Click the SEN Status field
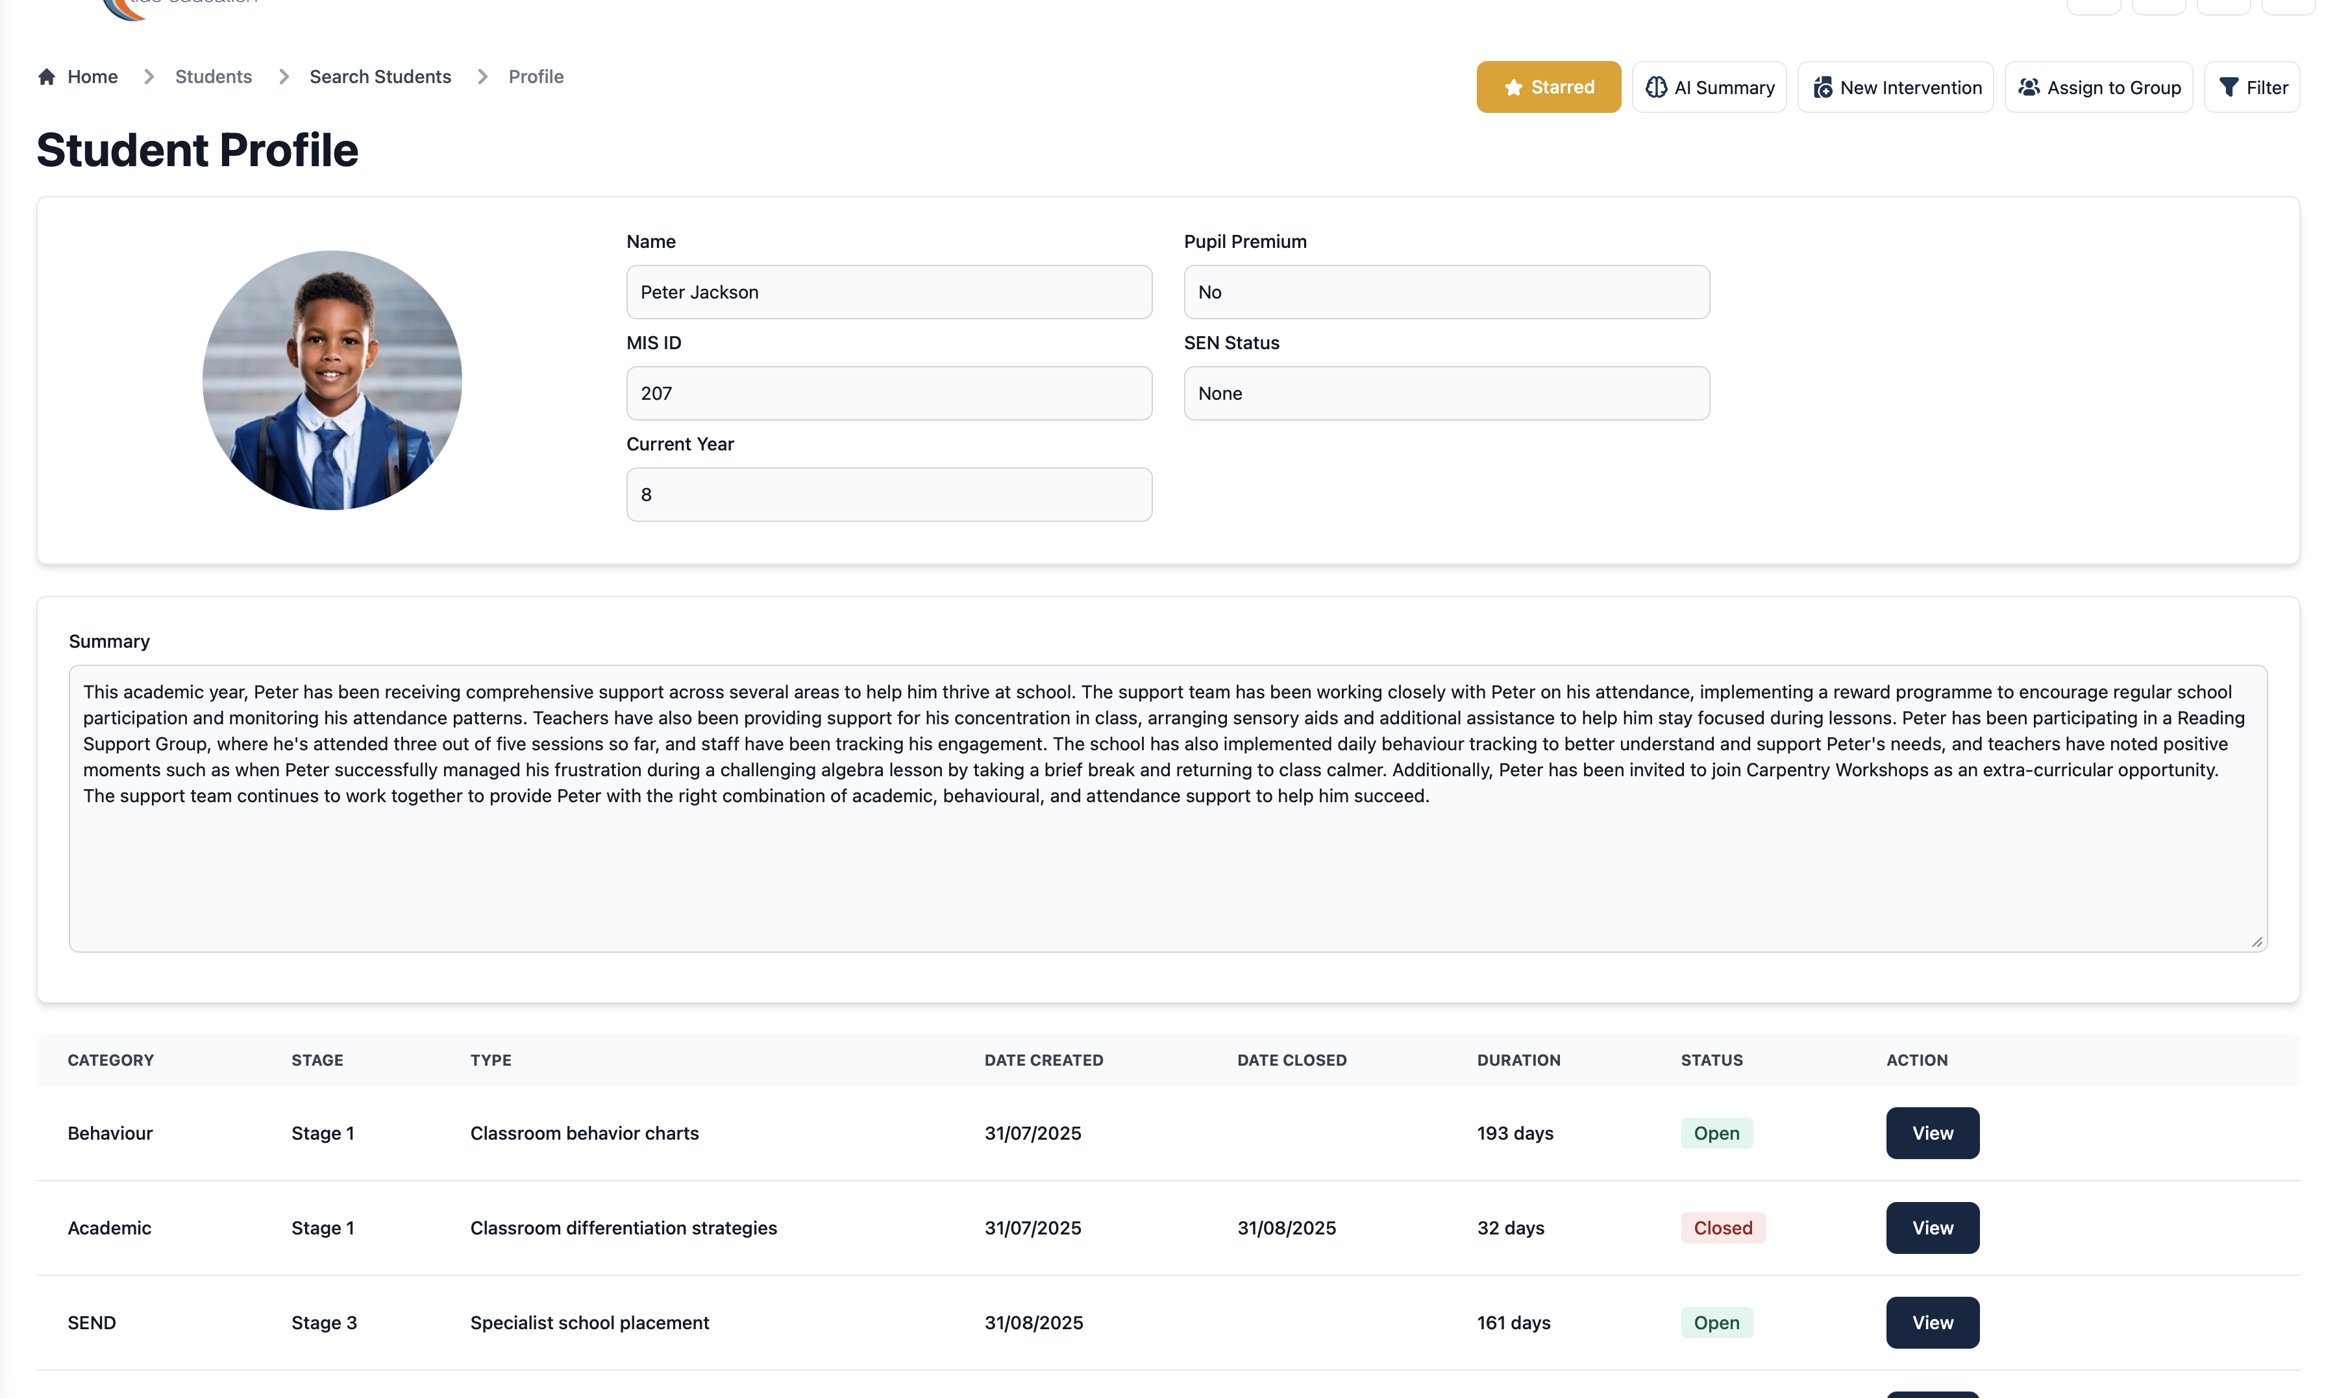The height and width of the screenshot is (1398, 2337). tap(1445, 394)
